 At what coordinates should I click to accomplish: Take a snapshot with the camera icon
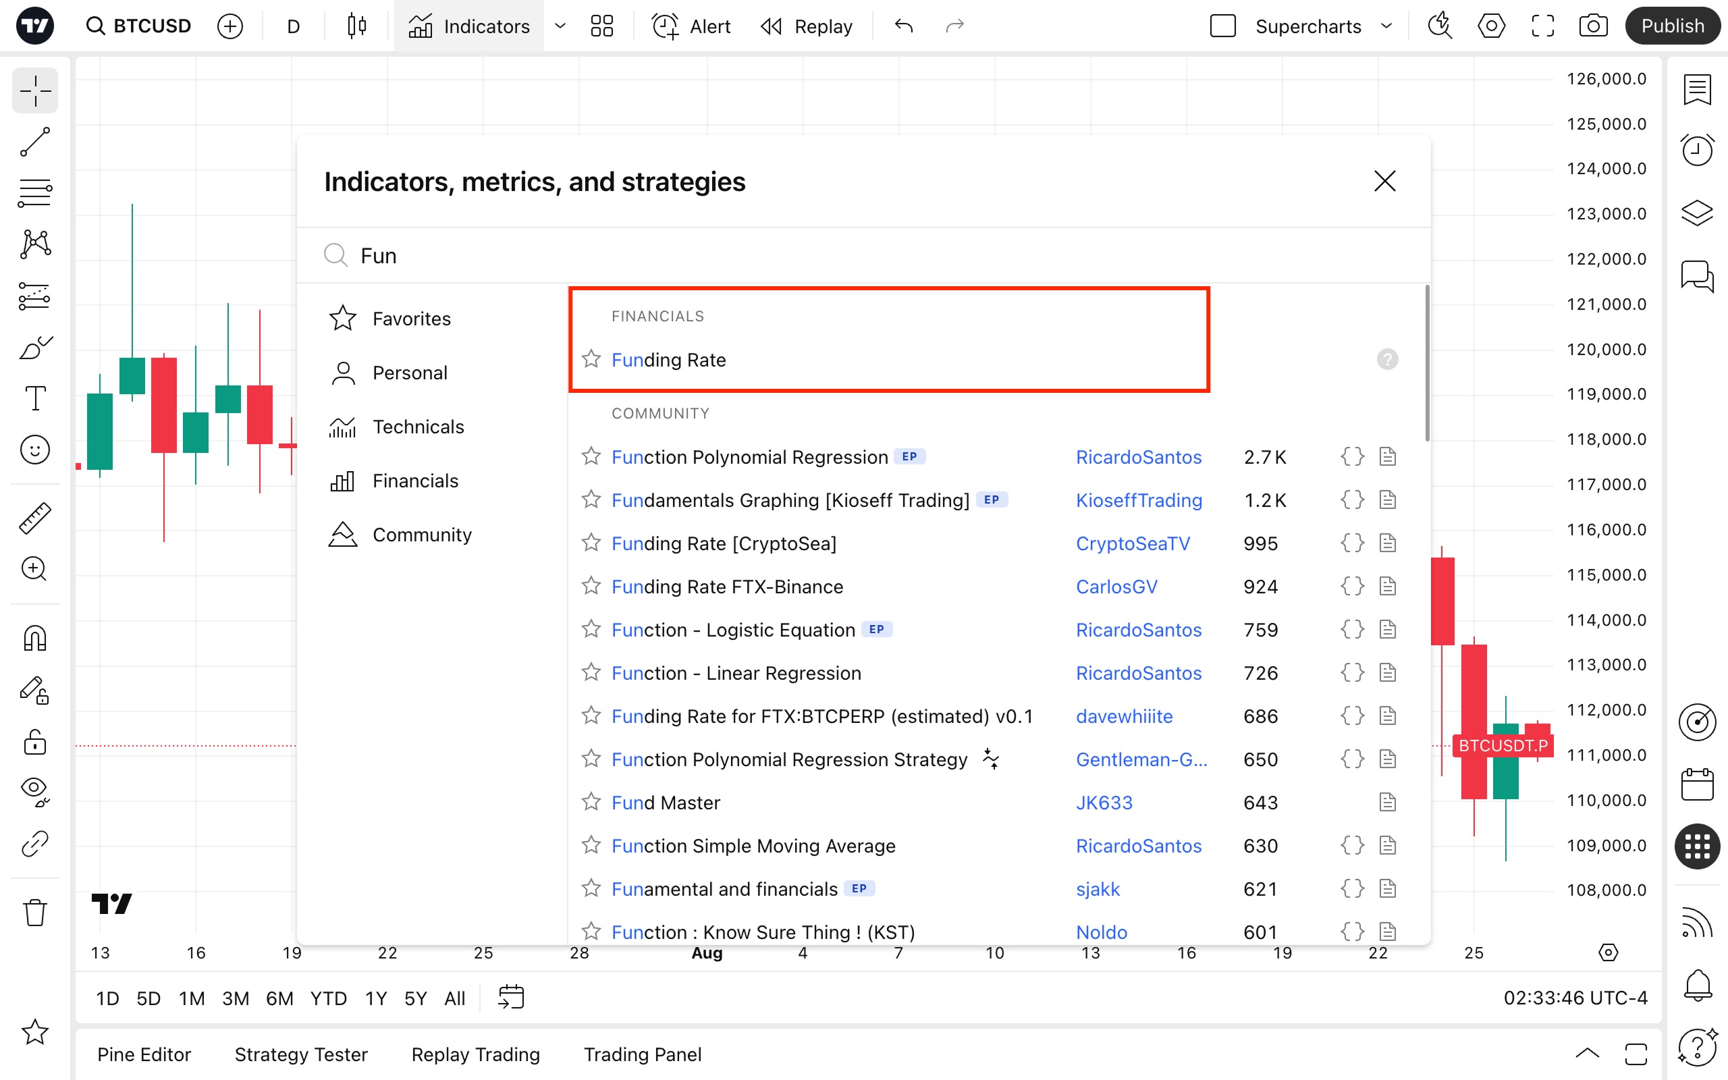(x=1592, y=26)
